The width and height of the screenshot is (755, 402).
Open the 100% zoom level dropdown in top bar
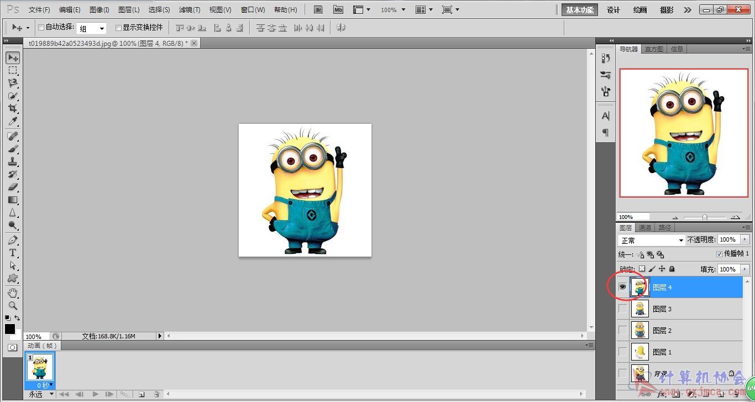pos(393,10)
